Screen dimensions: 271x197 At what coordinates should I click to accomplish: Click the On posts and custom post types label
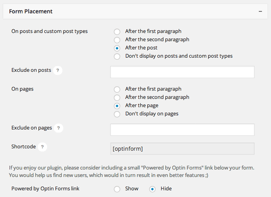50,31
